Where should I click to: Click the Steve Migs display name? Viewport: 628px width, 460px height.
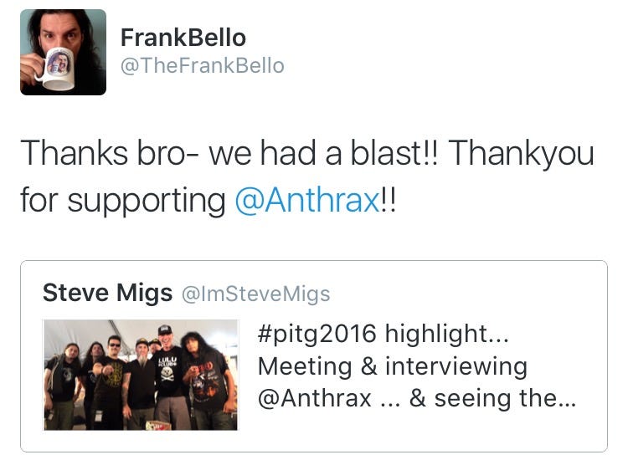coord(107,294)
